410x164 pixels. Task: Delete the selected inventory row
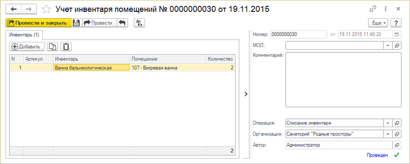click(66, 47)
